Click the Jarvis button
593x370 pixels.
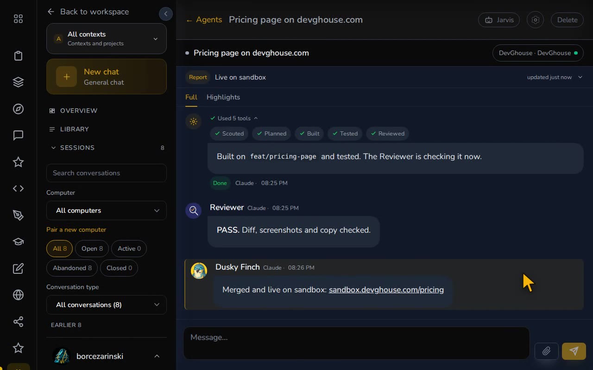tap(499, 20)
